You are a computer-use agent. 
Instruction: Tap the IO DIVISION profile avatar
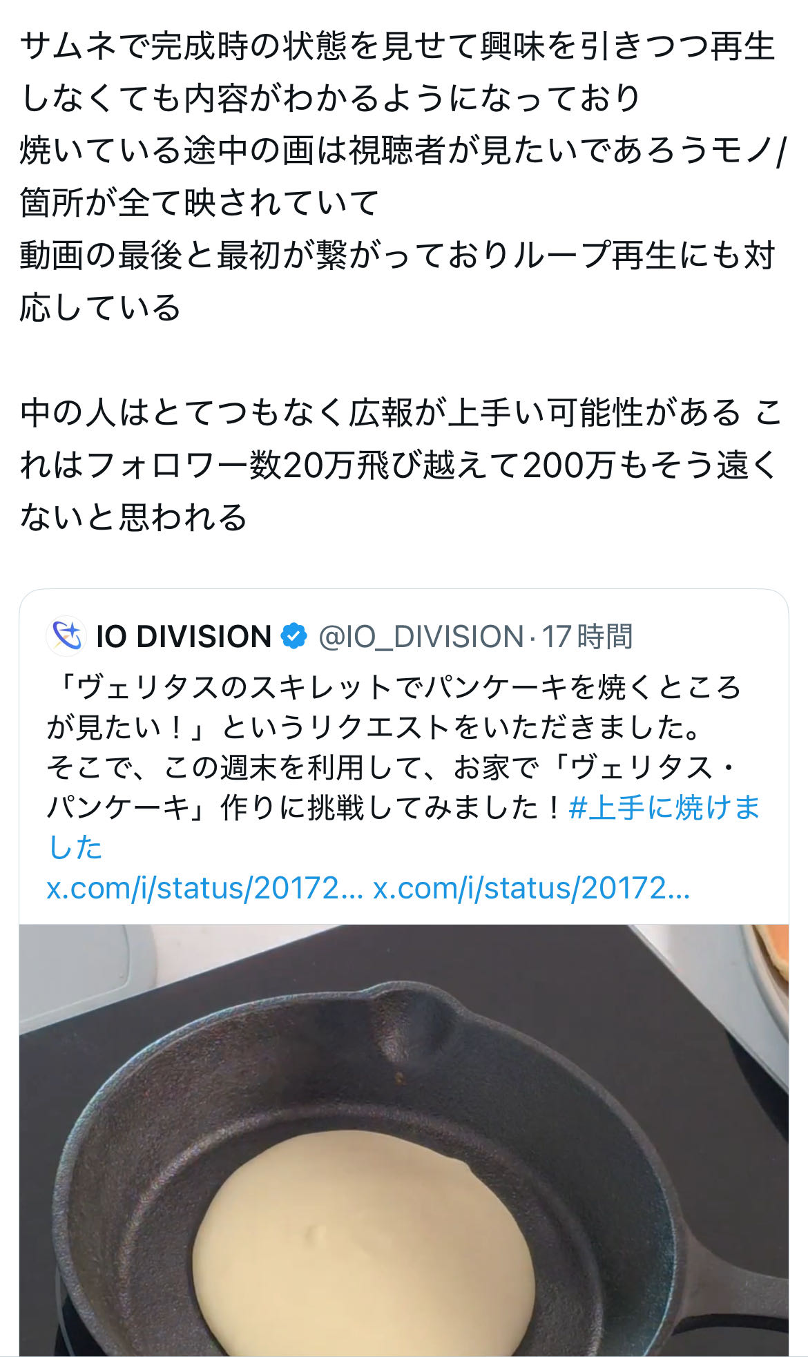[x=66, y=636]
